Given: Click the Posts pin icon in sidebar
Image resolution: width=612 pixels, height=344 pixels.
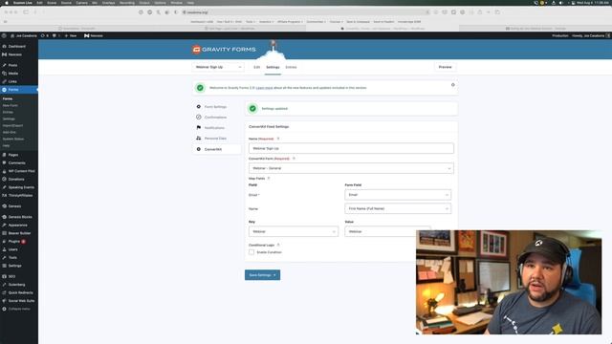Looking at the screenshot, I should [x=4, y=65].
